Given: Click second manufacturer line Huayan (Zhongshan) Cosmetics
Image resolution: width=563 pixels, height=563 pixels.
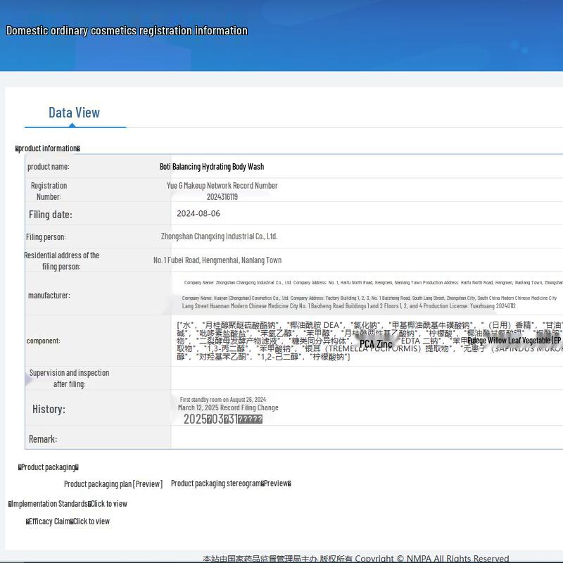Looking at the screenshot, I should [369, 298].
